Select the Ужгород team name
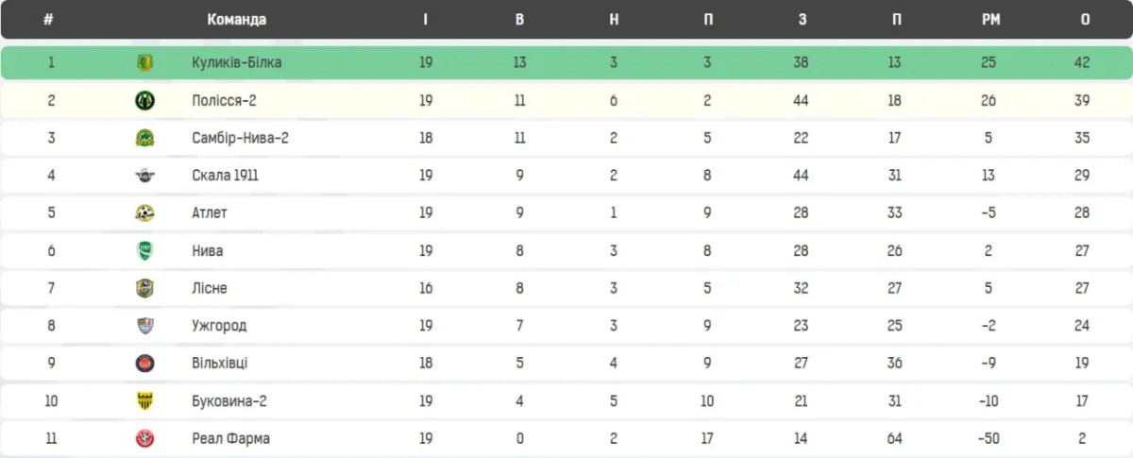Viewport: 1133px width, 458px height. (x=219, y=326)
